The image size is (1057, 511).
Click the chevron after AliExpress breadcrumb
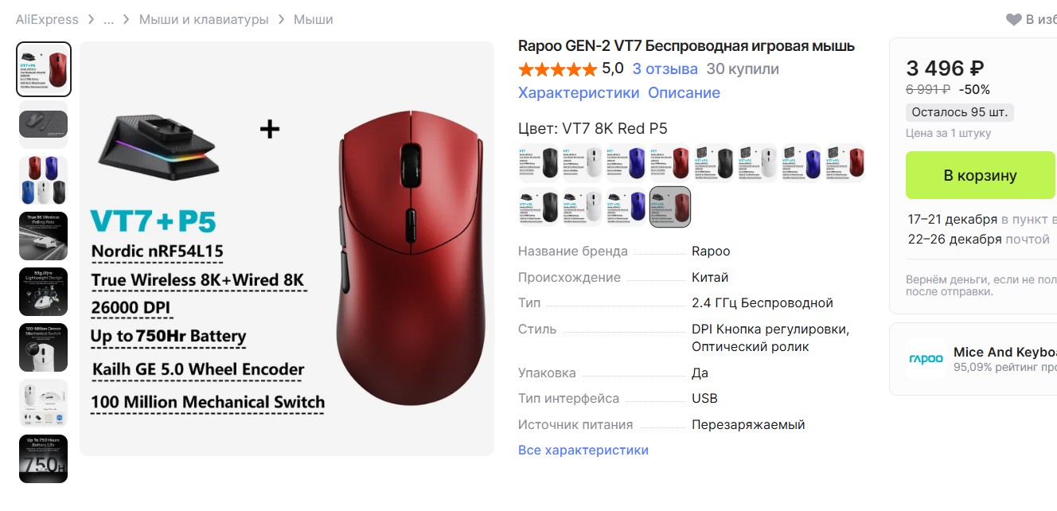click(92, 19)
